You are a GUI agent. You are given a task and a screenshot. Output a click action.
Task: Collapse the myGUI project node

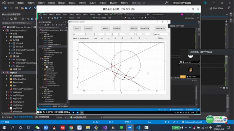tap(4, 72)
